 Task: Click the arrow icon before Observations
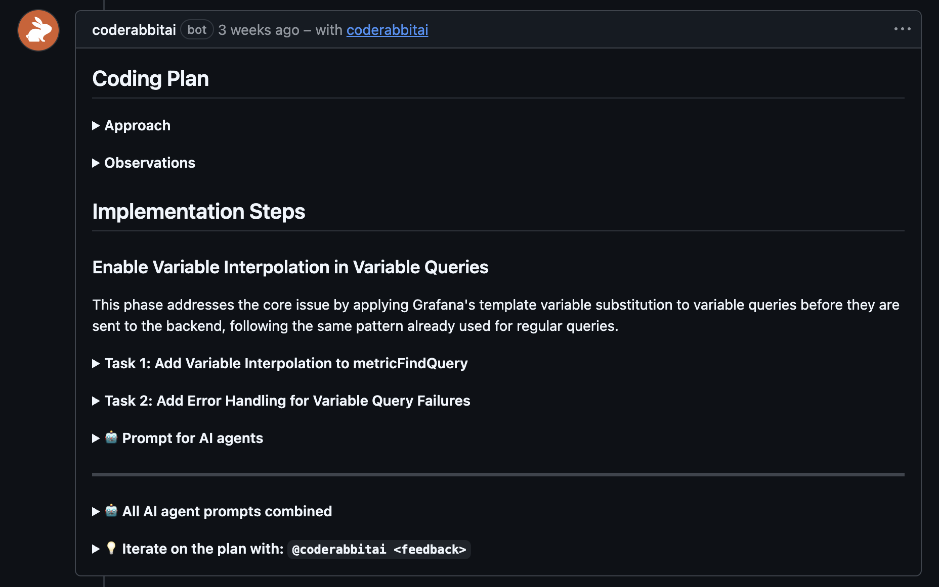pyautogui.click(x=96, y=163)
